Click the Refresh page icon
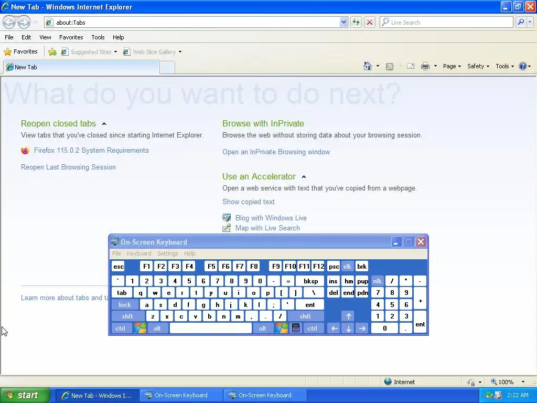The height and width of the screenshot is (403, 537). 356,22
